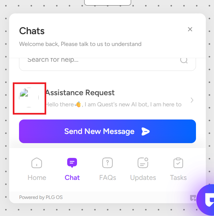Switch to the Home tab label
The width and height of the screenshot is (214, 216).
pos(37,178)
